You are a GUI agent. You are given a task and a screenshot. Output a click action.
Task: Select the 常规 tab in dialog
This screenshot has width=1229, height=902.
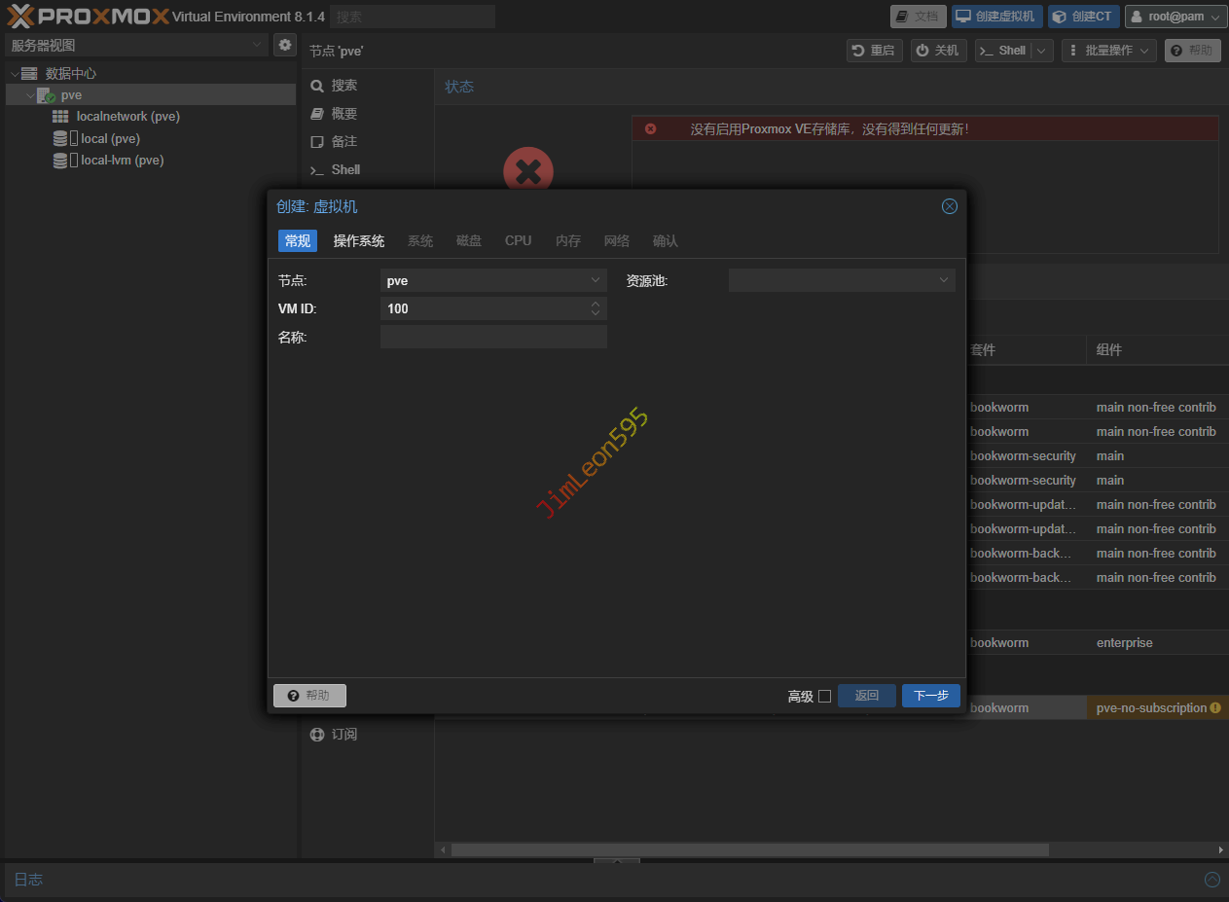(x=298, y=241)
